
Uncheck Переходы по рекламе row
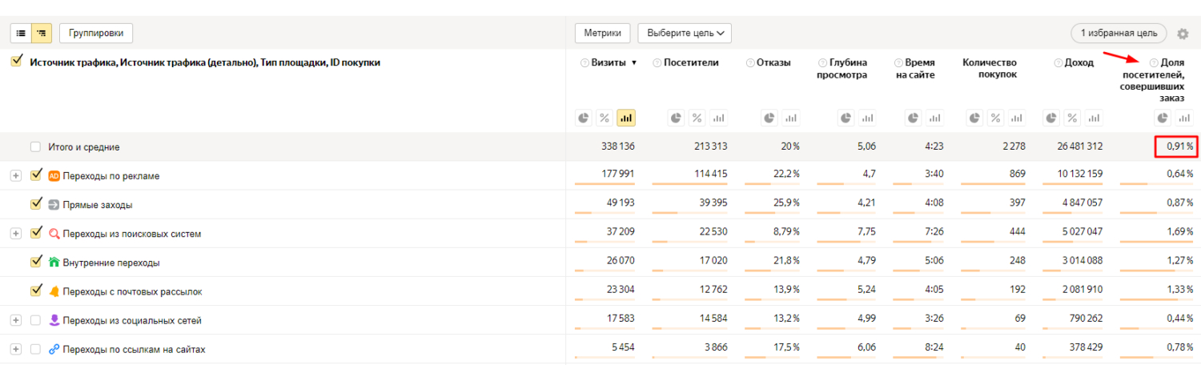coord(35,175)
